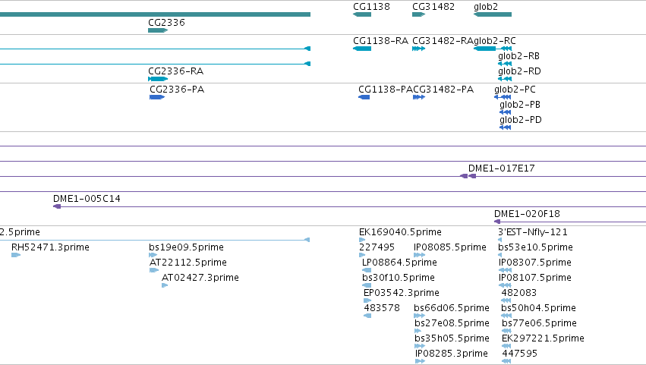Select the IP08085.5prime EST arrow glyph
This screenshot has width=646, height=365.
tap(419, 255)
